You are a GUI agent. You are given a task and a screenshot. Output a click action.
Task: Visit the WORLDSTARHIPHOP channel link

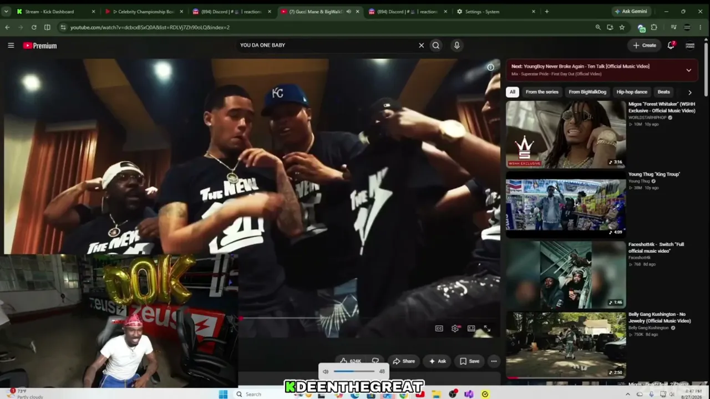tap(647, 117)
